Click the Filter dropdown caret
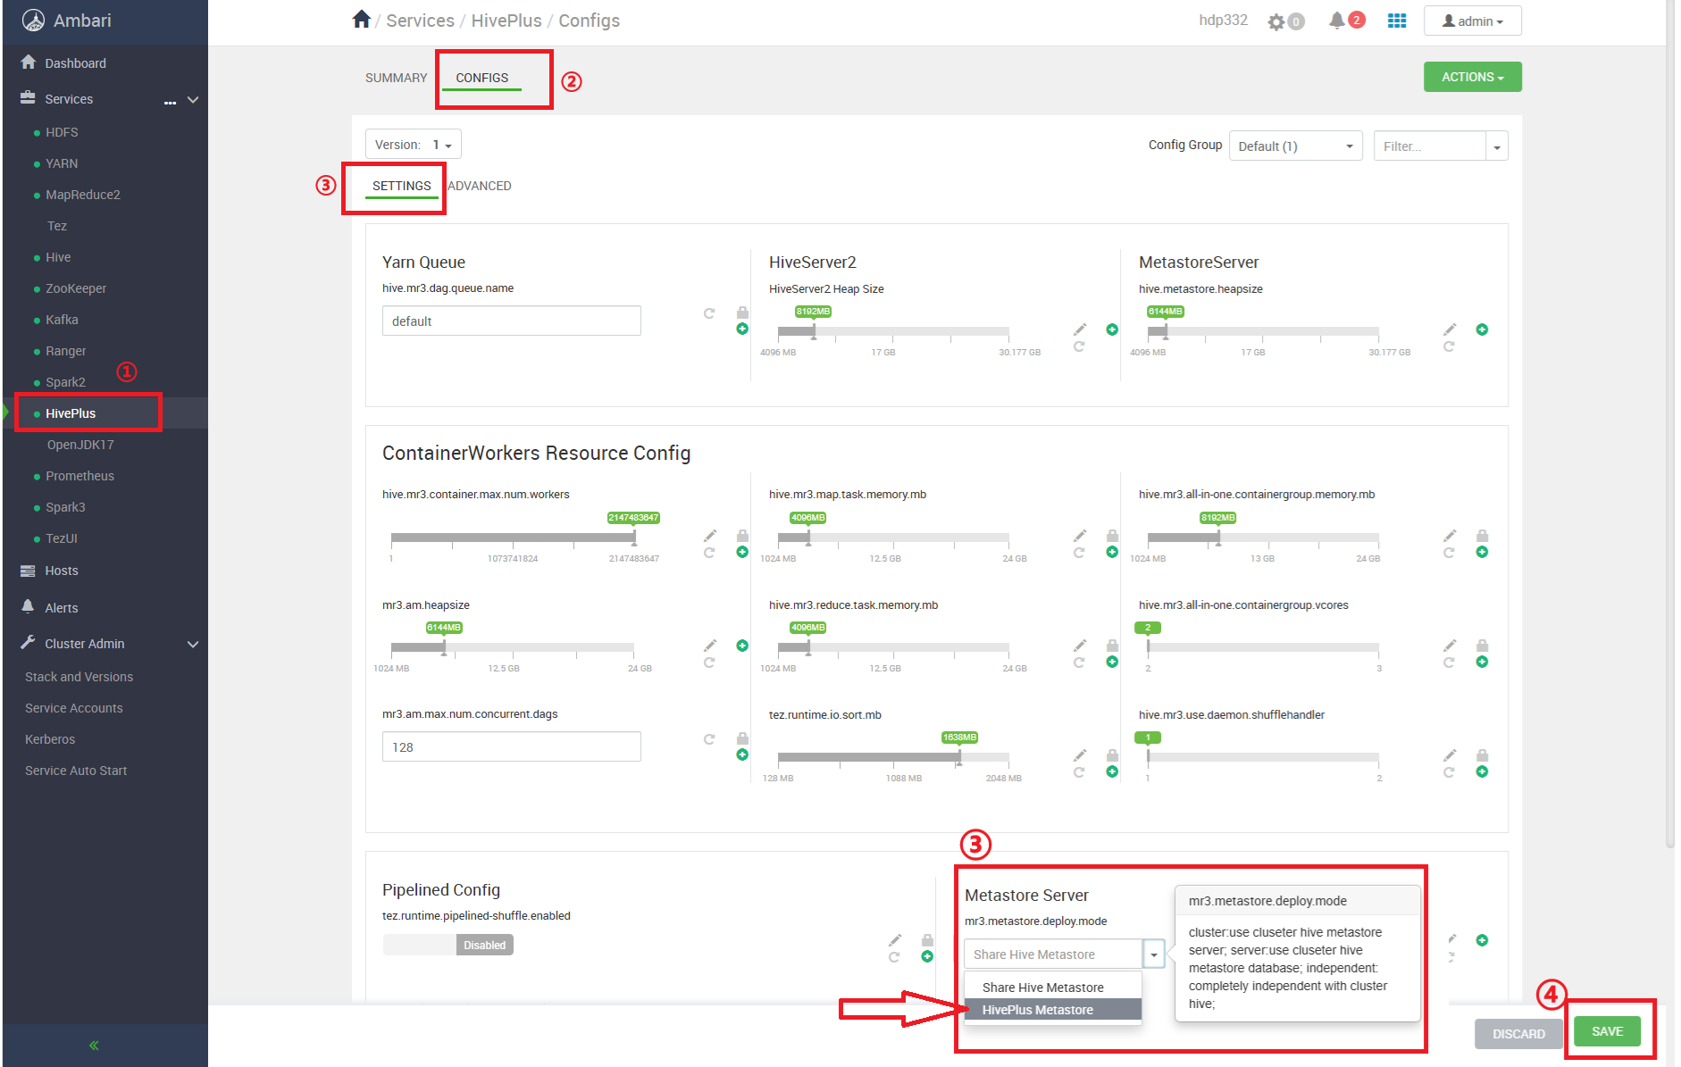 coord(1497,146)
